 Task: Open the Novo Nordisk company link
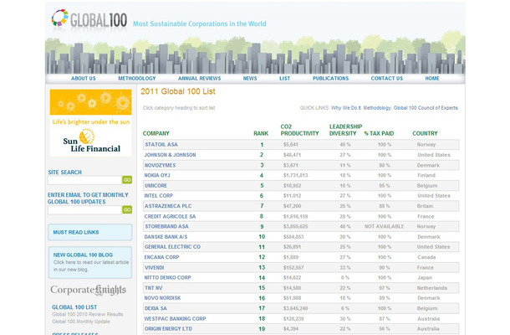(x=163, y=298)
